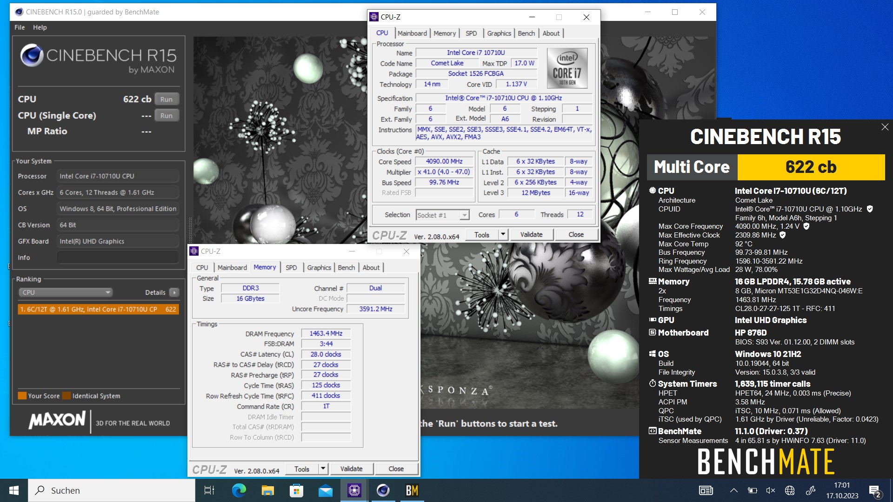Click the shield next to Max Core Frequency

806,226
